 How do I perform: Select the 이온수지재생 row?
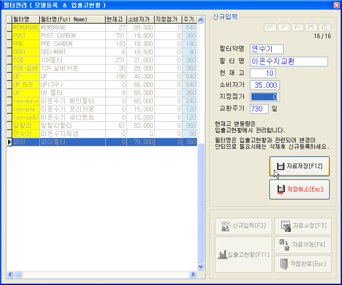(x=102, y=134)
